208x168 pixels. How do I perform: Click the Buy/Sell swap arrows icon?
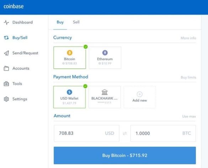6,38
